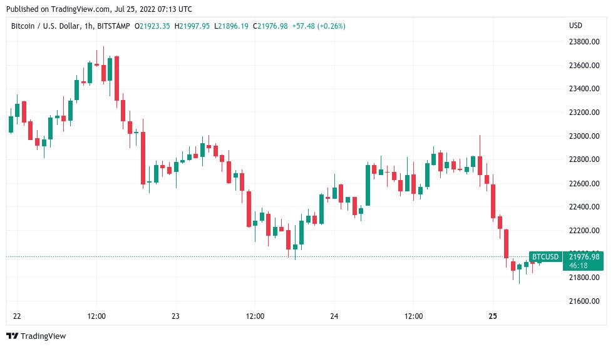The height and width of the screenshot is (347, 613).
Task: Open the TradingView wordmark link in footer
Action: point(43,336)
